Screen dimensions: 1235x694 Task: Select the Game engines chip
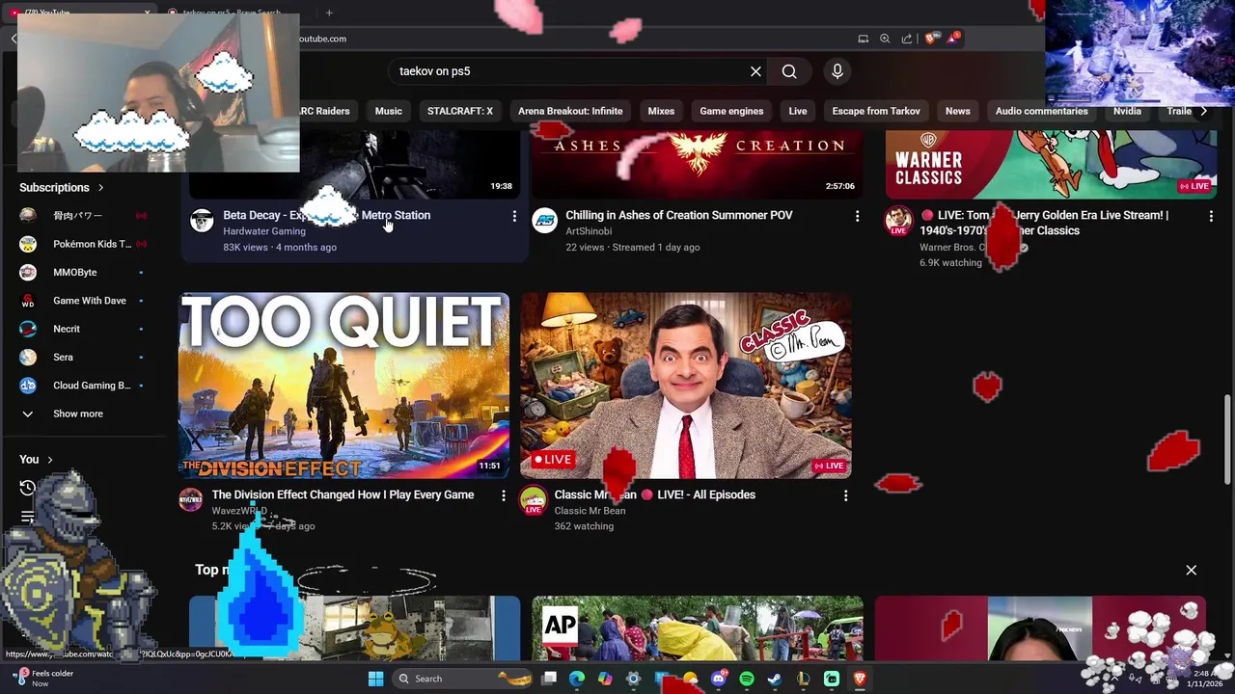pos(731,111)
